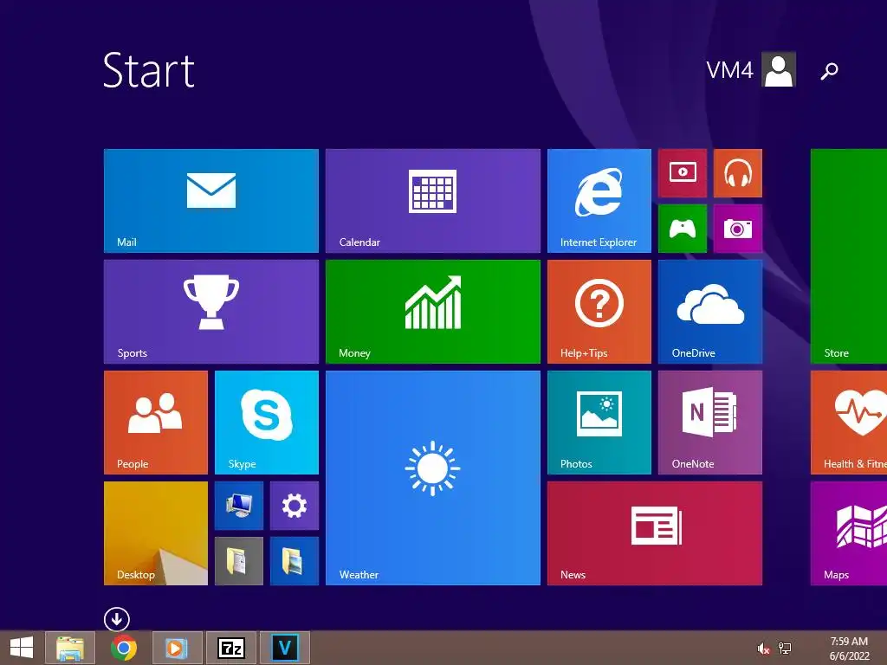The image size is (887, 665).
Task: Click the muted volume tray icon
Action: tap(763, 649)
